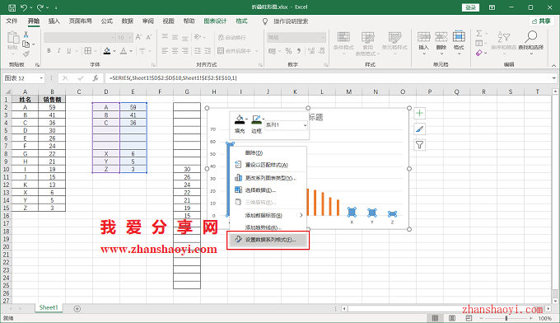Screen dimensions: 560x323
Task: Click the Chart Elements plus button
Action: point(420,114)
